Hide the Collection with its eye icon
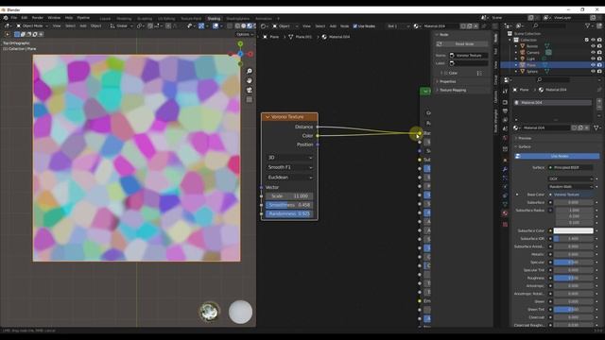Viewport: 605px width, 340px height. 593,40
